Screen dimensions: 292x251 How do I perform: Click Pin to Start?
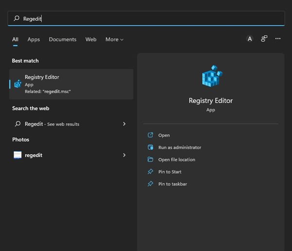[170, 172]
